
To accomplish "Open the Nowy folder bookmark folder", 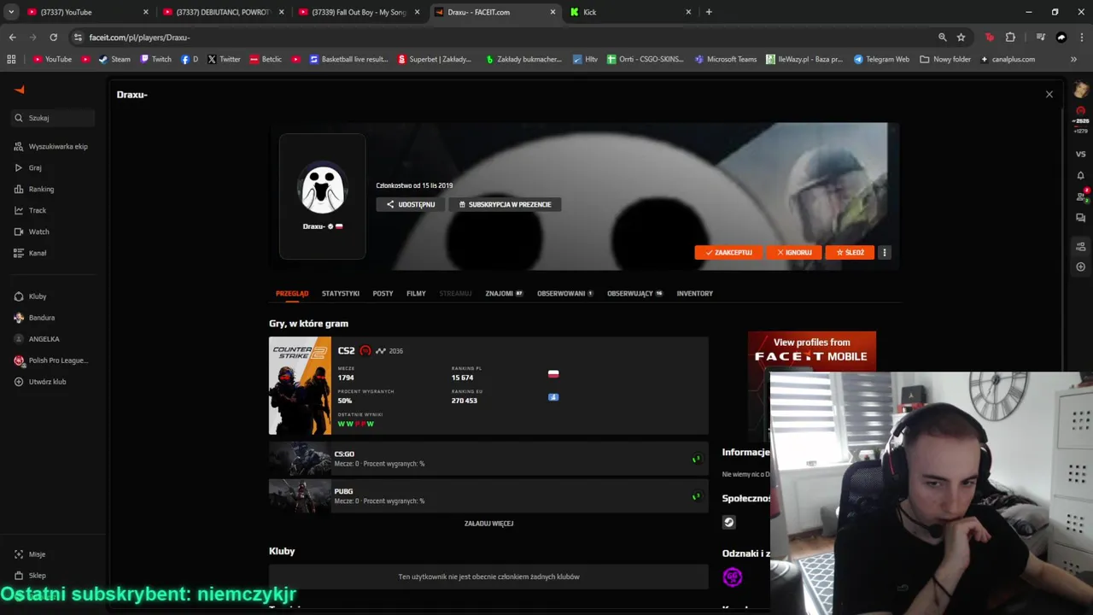I will (946, 60).
